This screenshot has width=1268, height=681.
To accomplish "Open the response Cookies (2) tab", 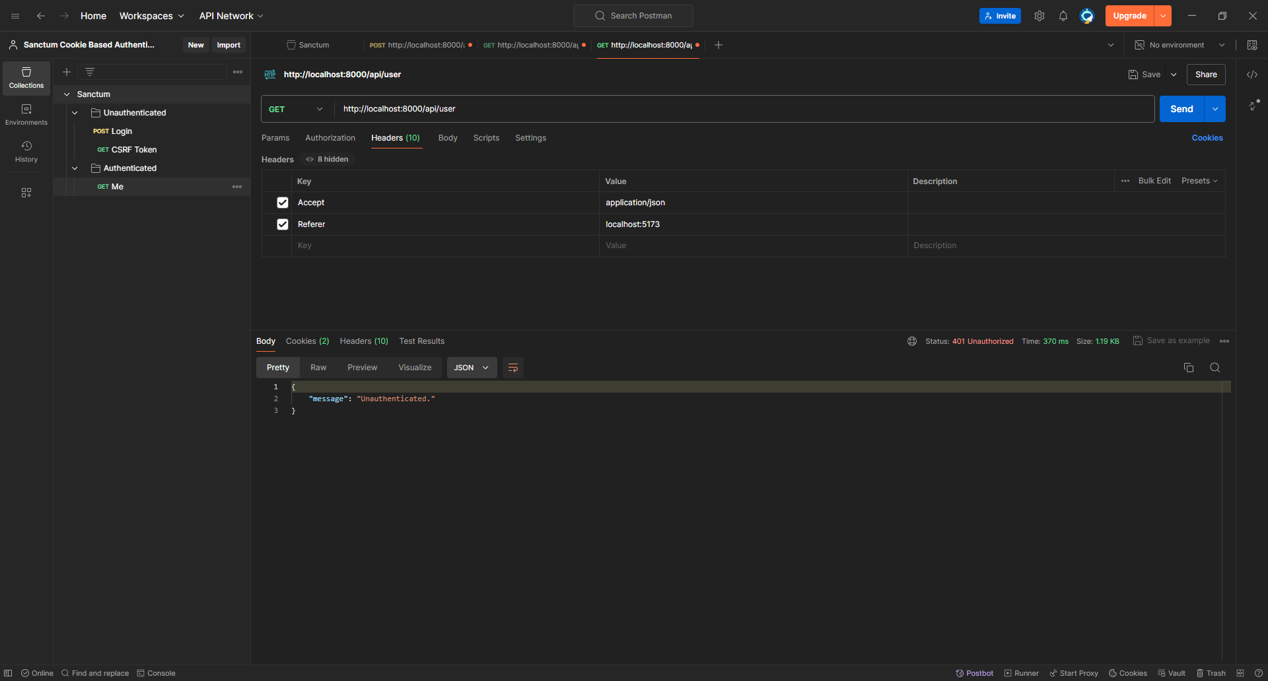I will [x=307, y=341].
